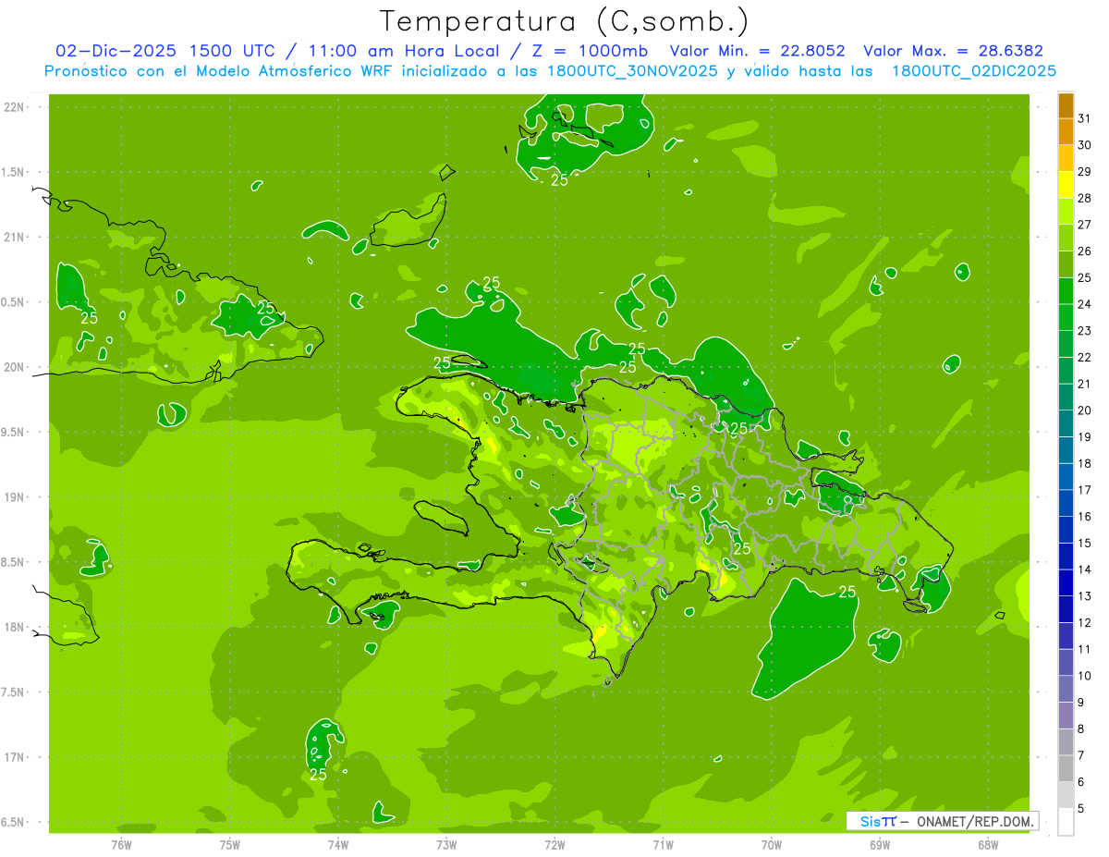The height and width of the screenshot is (857, 1109).
Task: Click the '17N' latitude label
Action: pyautogui.click(x=16, y=757)
